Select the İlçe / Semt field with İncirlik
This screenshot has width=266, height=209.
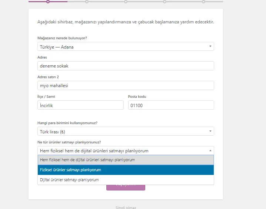[x=80, y=105]
